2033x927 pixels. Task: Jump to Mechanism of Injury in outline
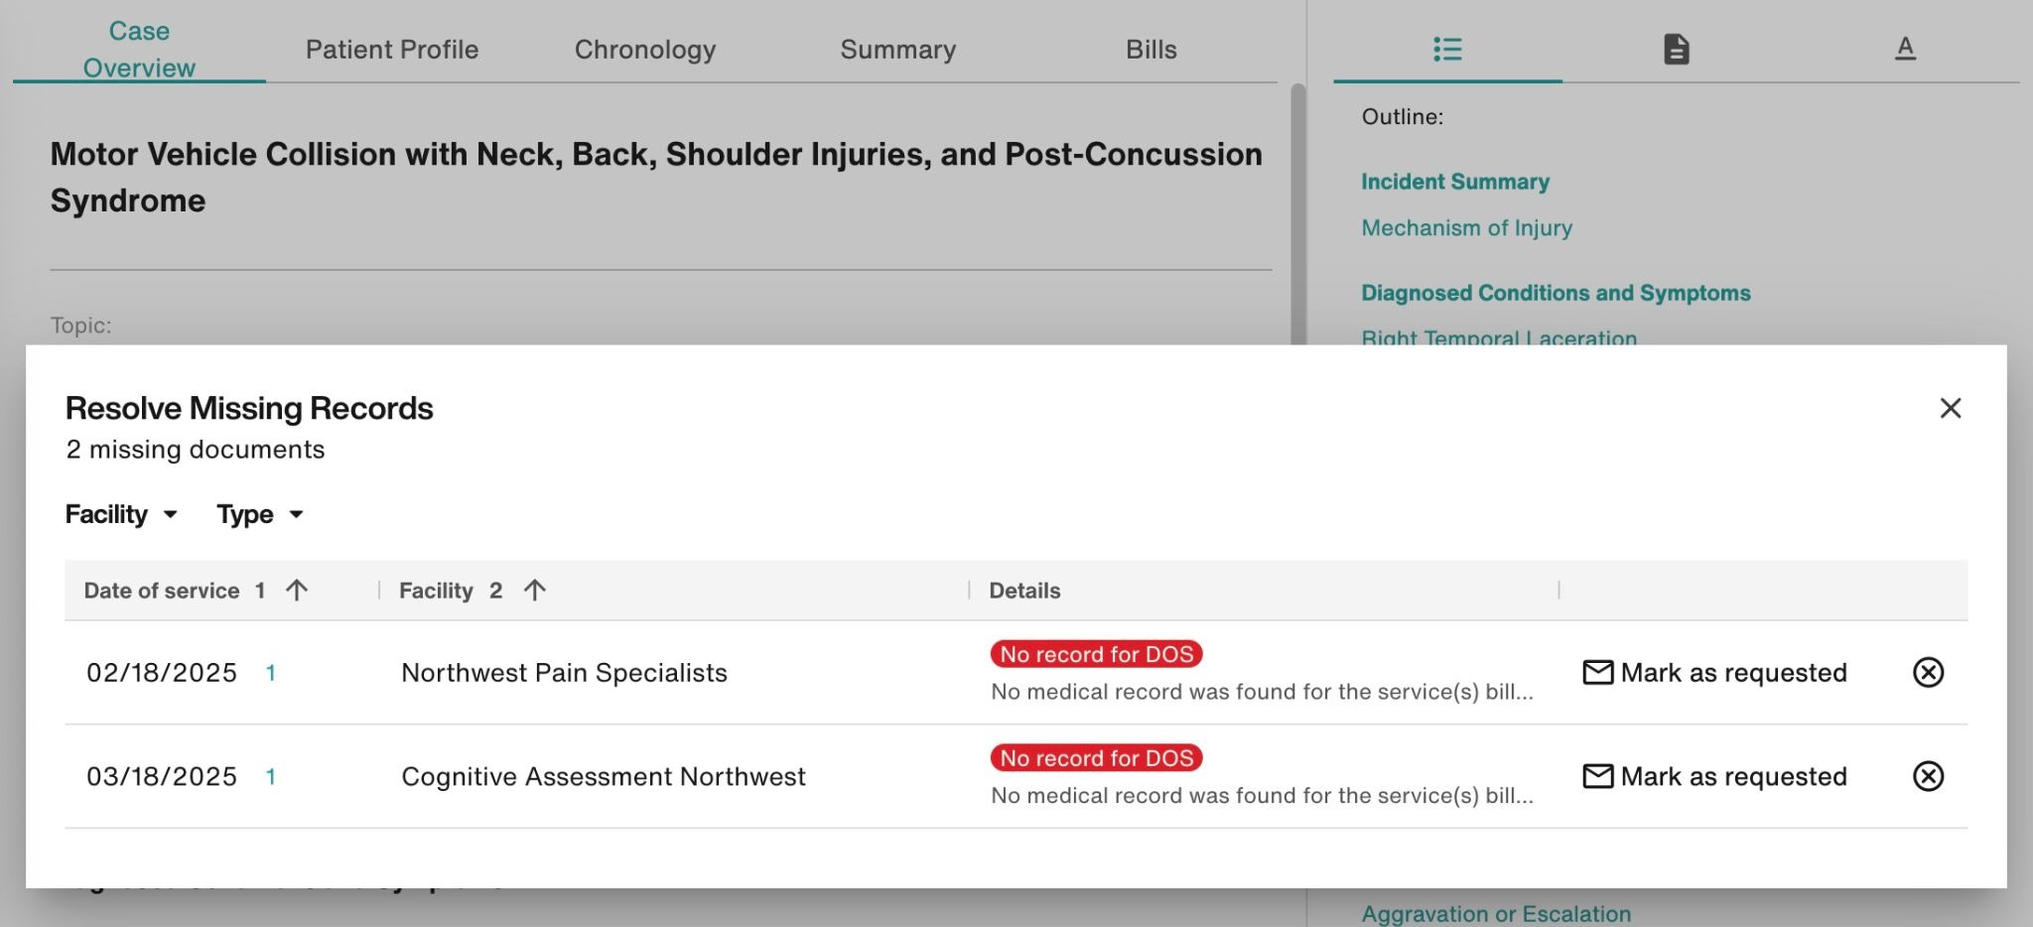(1466, 228)
